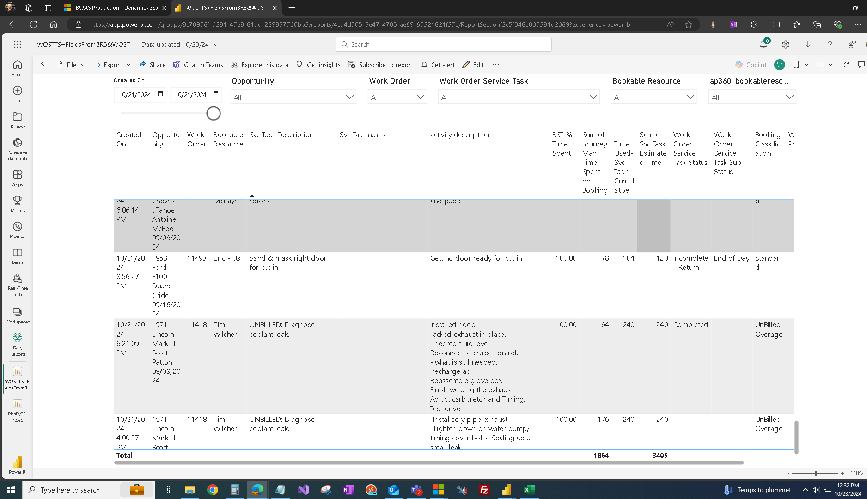Viewport: 867px width, 499px height.
Task: Open the Power BI Home page
Action: click(x=18, y=68)
